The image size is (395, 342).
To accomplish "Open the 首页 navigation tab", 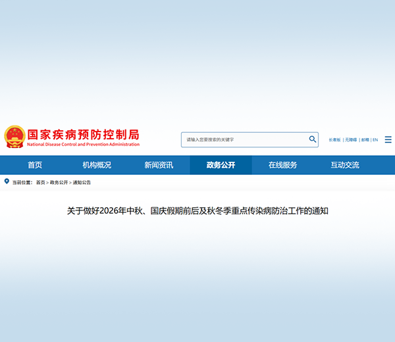I will coord(35,165).
